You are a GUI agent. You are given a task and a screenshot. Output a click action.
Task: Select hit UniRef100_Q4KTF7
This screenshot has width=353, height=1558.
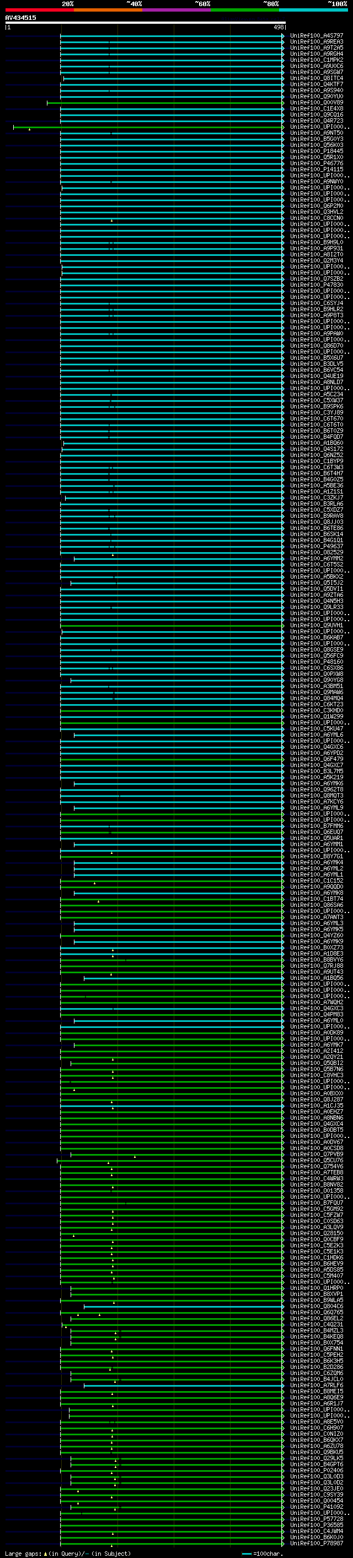coord(316,84)
